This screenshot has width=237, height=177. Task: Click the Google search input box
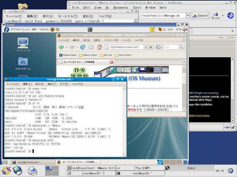coord(171,47)
